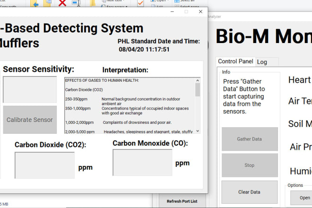This screenshot has height=208, width=312.
Task: Click the Properties checkmark icon in Explorer ribbon
Action: point(140,3)
